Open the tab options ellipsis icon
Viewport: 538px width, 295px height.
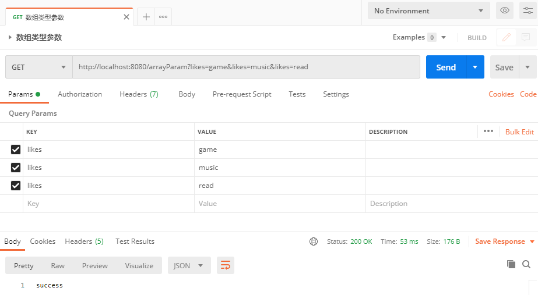click(163, 17)
